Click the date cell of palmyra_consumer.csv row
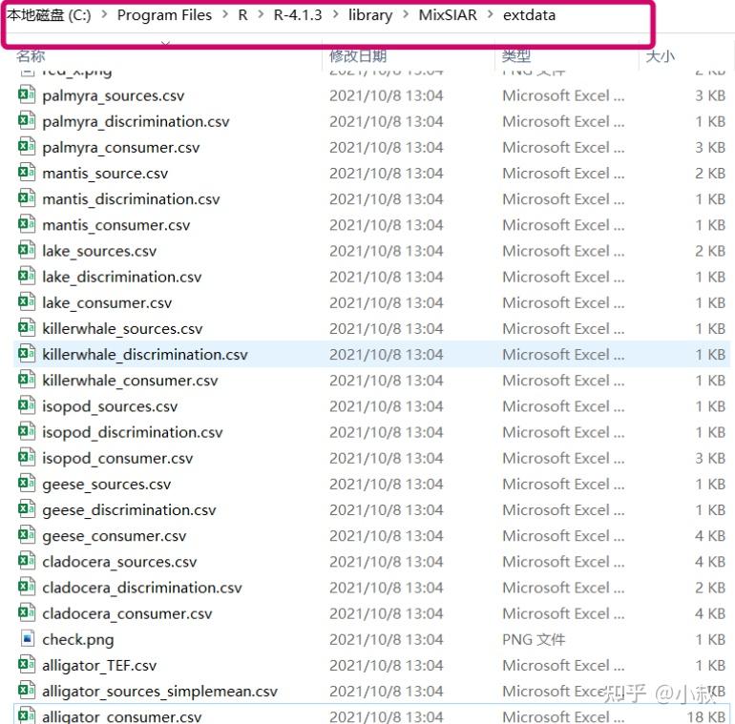735x724 pixels. [387, 148]
